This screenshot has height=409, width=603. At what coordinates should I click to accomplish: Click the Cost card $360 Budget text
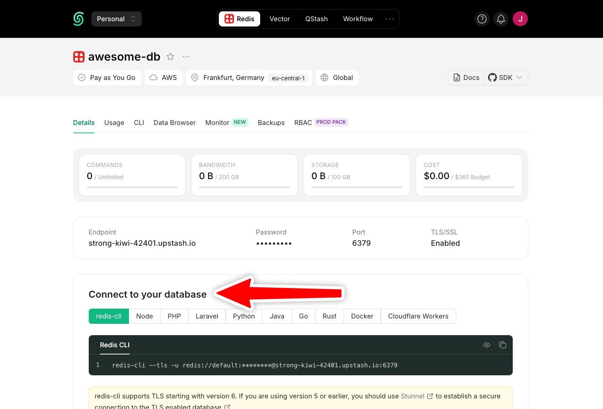coord(473,177)
